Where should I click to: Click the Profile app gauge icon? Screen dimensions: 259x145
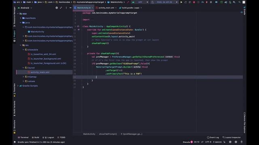coord(202,2)
